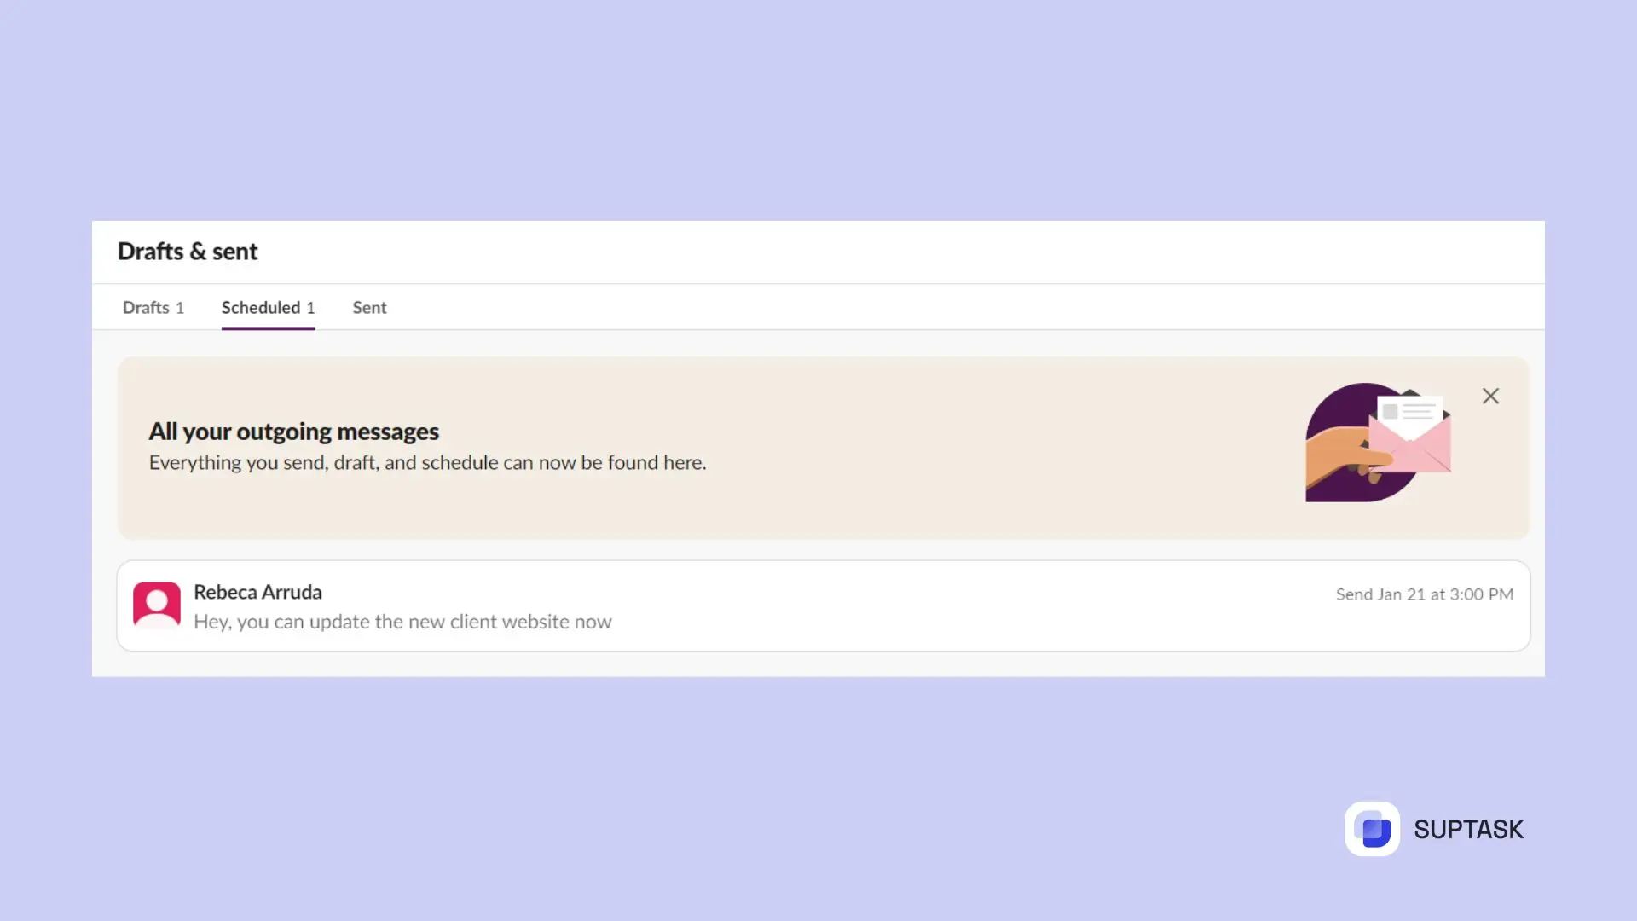Select the red person avatar next to the message
The height and width of the screenshot is (921, 1637).
click(157, 605)
